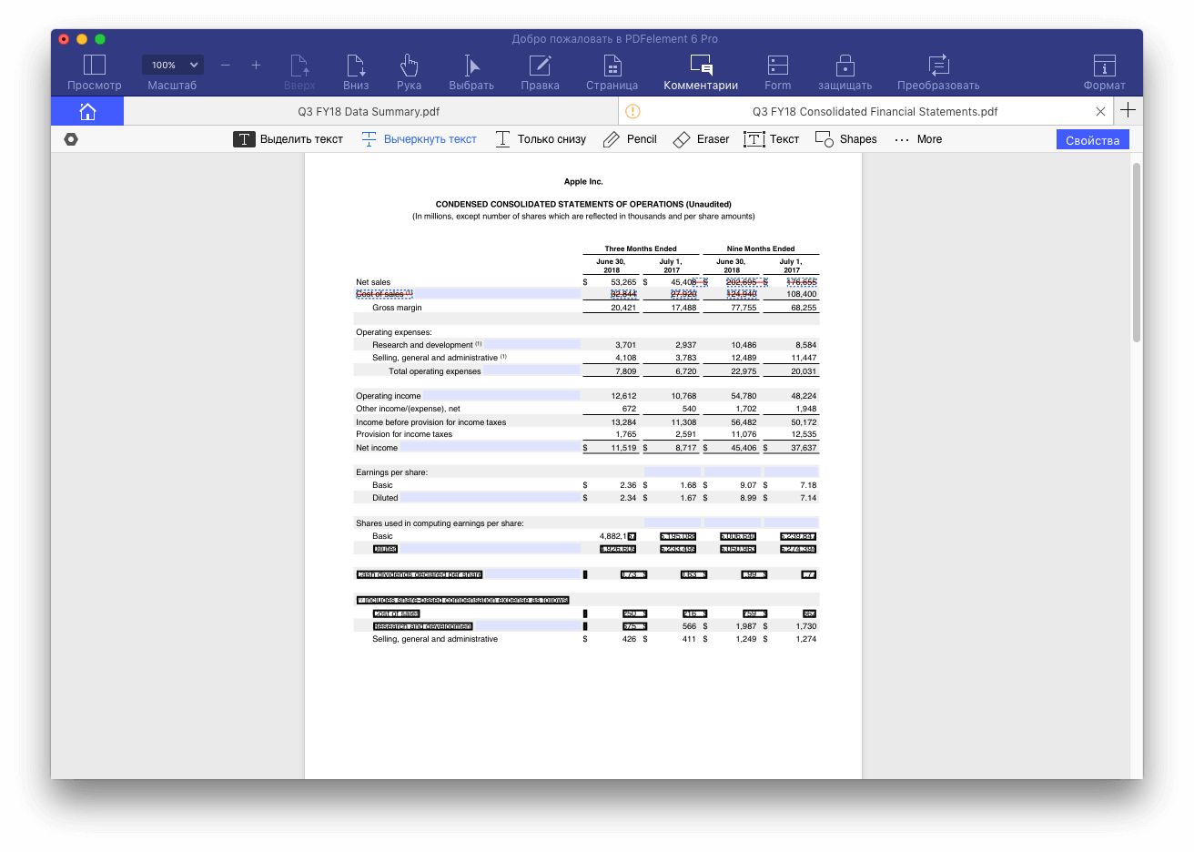Expand the More comment tools

[x=918, y=139]
